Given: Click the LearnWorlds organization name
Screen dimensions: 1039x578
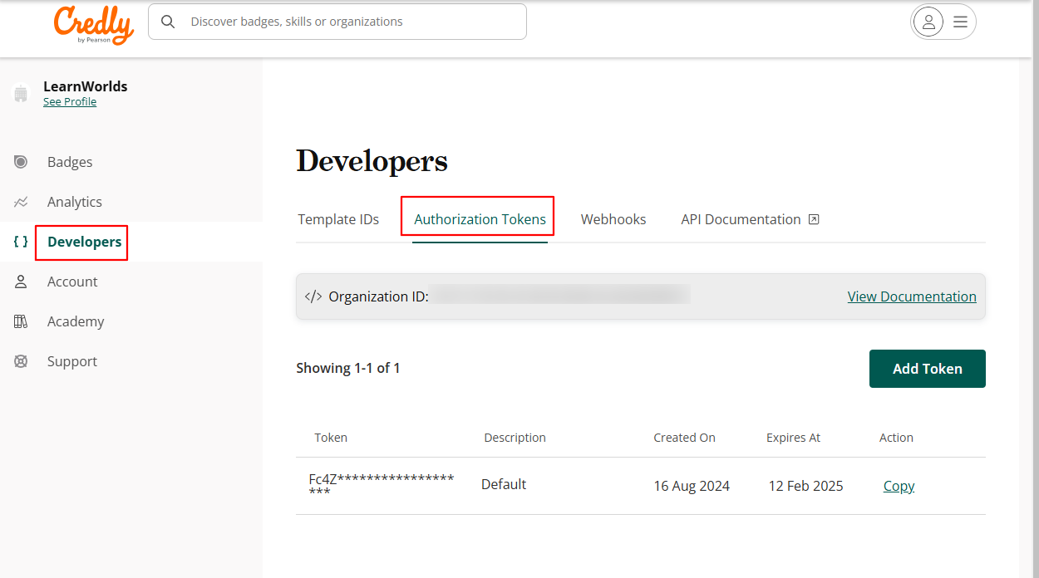Looking at the screenshot, I should point(86,86).
